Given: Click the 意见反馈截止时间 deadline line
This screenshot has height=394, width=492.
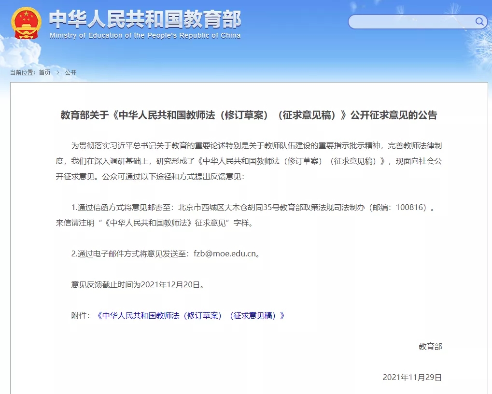Looking at the screenshot, I should (x=138, y=285).
